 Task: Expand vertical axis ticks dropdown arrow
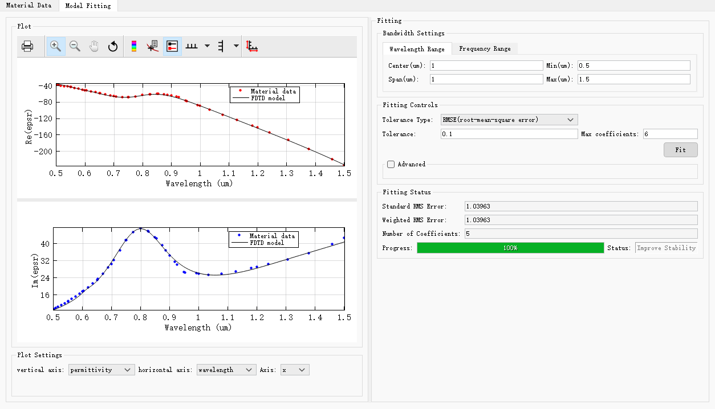[x=236, y=47]
